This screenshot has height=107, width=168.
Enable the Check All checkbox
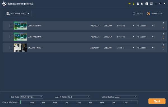point(134,14)
